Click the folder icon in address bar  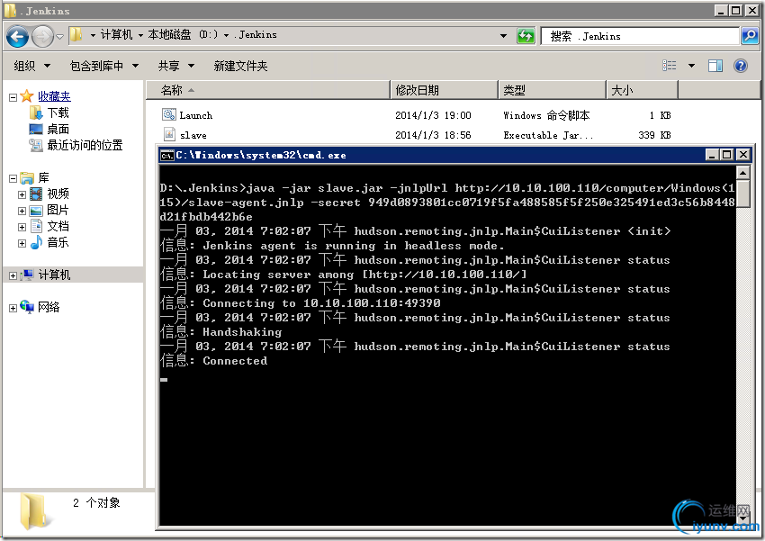coord(76,34)
